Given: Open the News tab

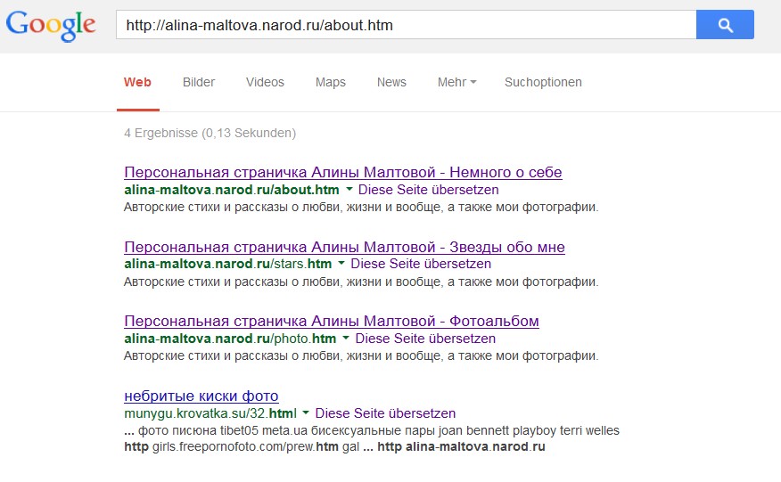Looking at the screenshot, I should 391,82.
